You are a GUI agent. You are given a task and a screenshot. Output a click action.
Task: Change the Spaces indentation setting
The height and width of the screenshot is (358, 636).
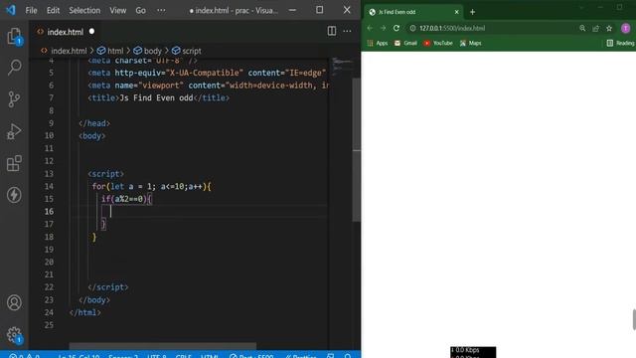click(123, 356)
